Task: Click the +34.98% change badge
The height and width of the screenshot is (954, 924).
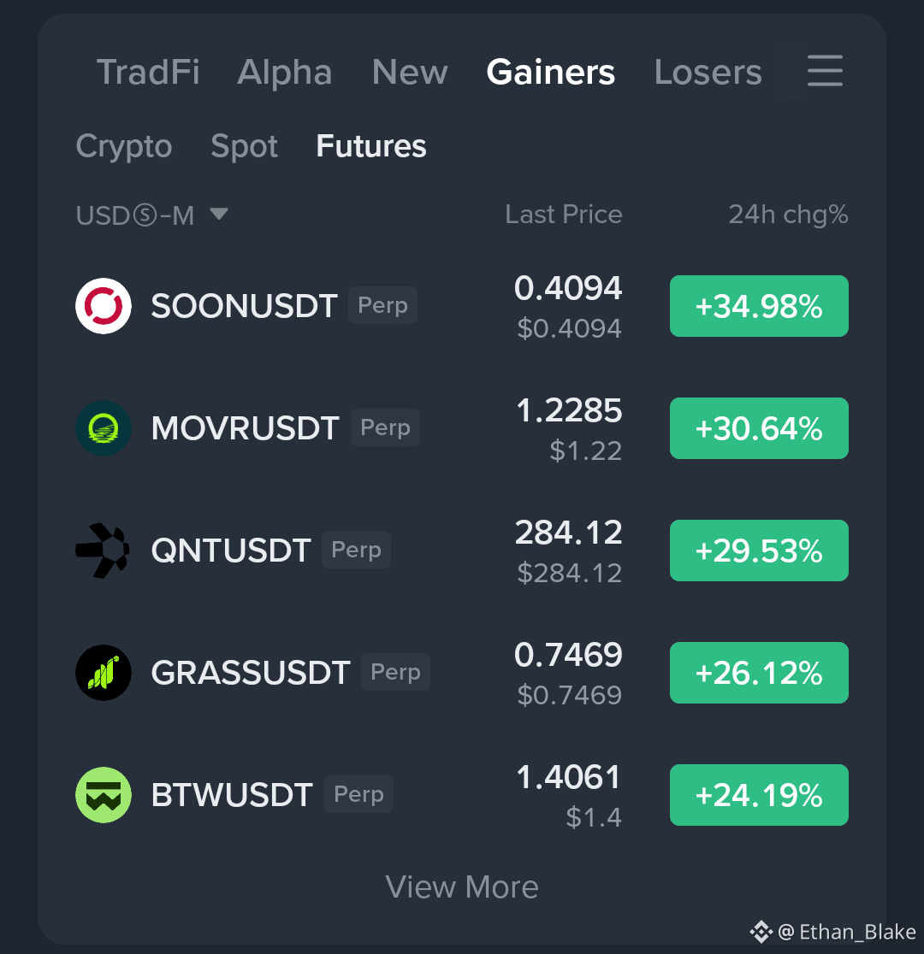Action: pos(759,306)
